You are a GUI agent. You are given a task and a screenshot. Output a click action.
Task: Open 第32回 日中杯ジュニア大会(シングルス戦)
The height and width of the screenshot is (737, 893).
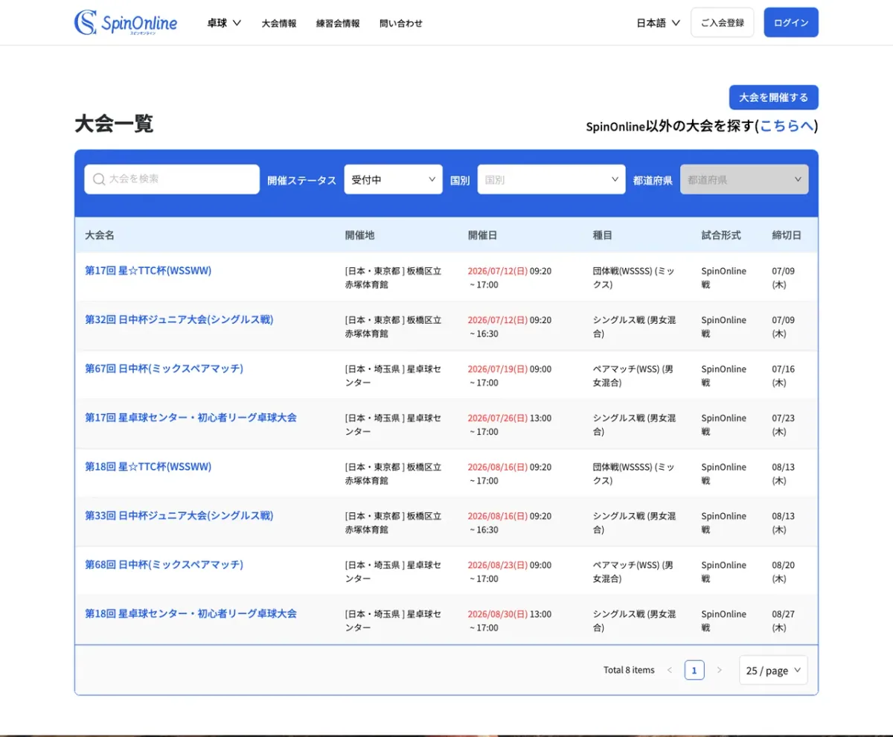click(x=179, y=319)
